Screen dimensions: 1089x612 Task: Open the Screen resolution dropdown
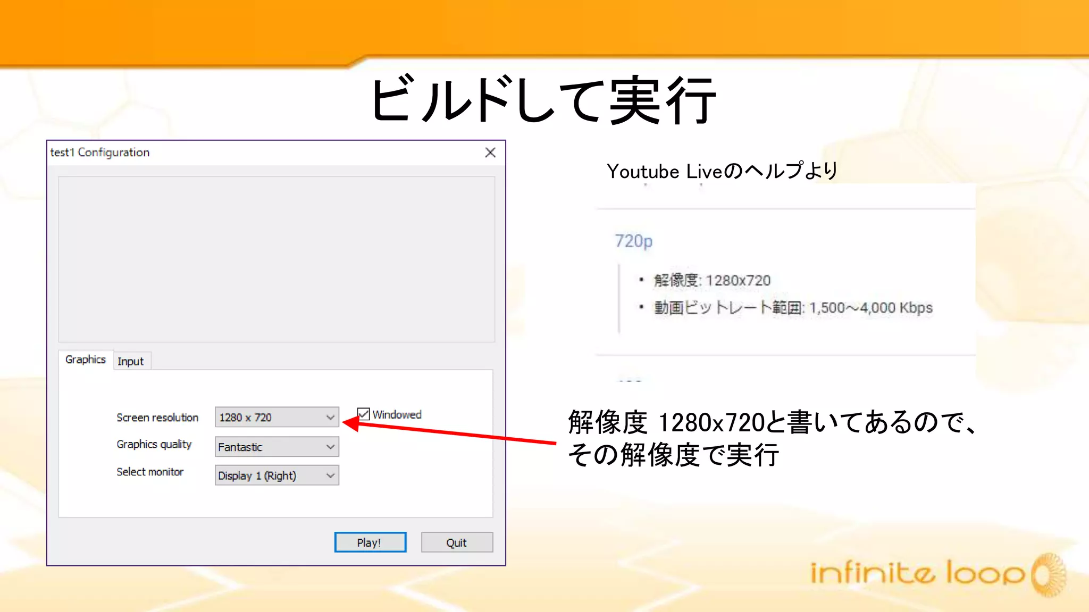tap(277, 418)
